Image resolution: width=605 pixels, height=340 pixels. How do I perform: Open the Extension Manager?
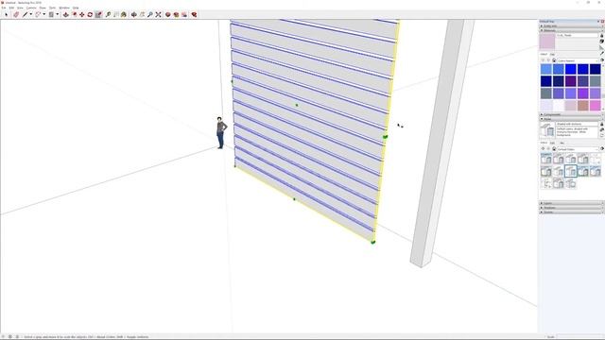[x=195, y=14]
